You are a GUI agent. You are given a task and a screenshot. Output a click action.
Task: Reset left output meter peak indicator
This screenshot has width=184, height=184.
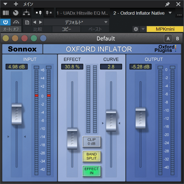click(x=160, y=67)
